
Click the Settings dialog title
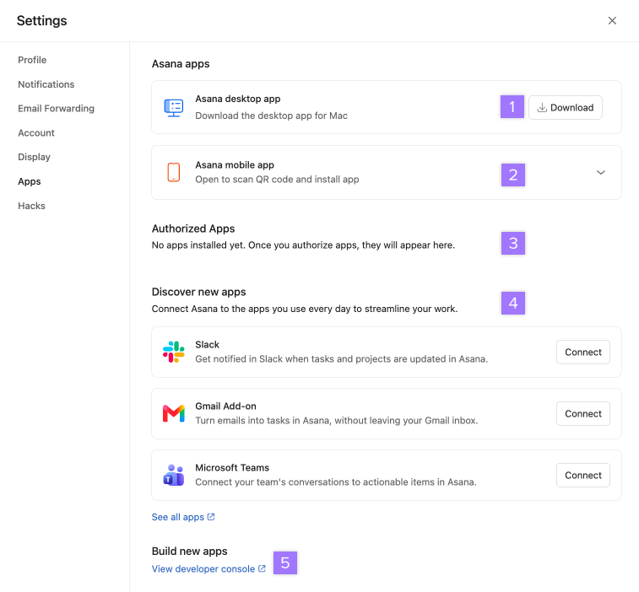click(41, 21)
